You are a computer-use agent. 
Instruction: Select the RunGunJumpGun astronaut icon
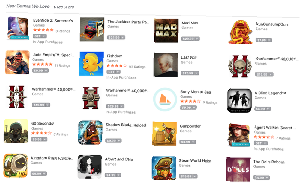point(241,32)
